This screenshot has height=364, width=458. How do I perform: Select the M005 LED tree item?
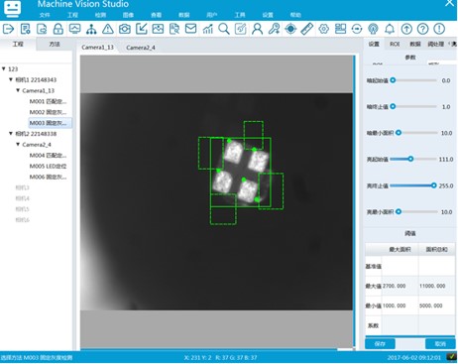pyautogui.click(x=48, y=166)
